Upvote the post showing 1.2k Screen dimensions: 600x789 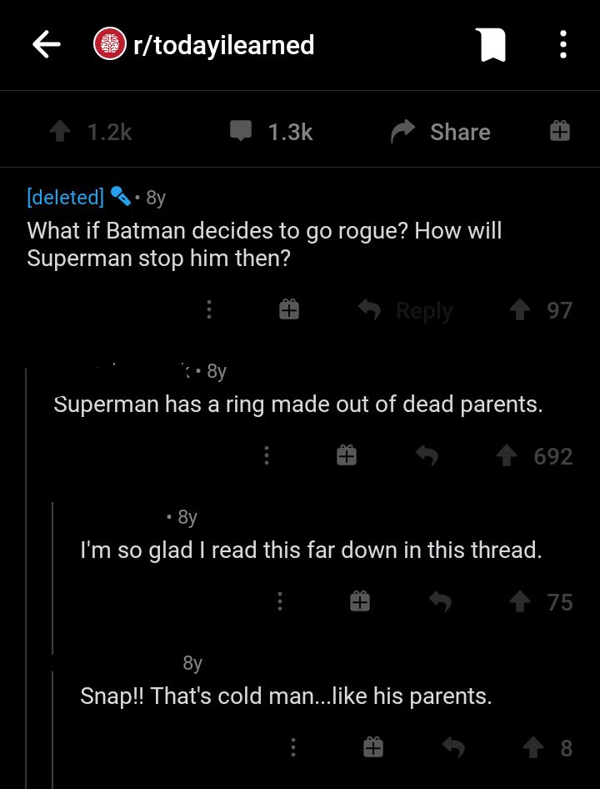tap(59, 131)
